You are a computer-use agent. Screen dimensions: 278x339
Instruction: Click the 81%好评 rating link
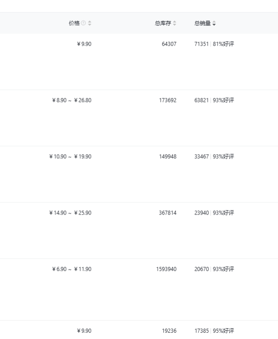(x=224, y=44)
